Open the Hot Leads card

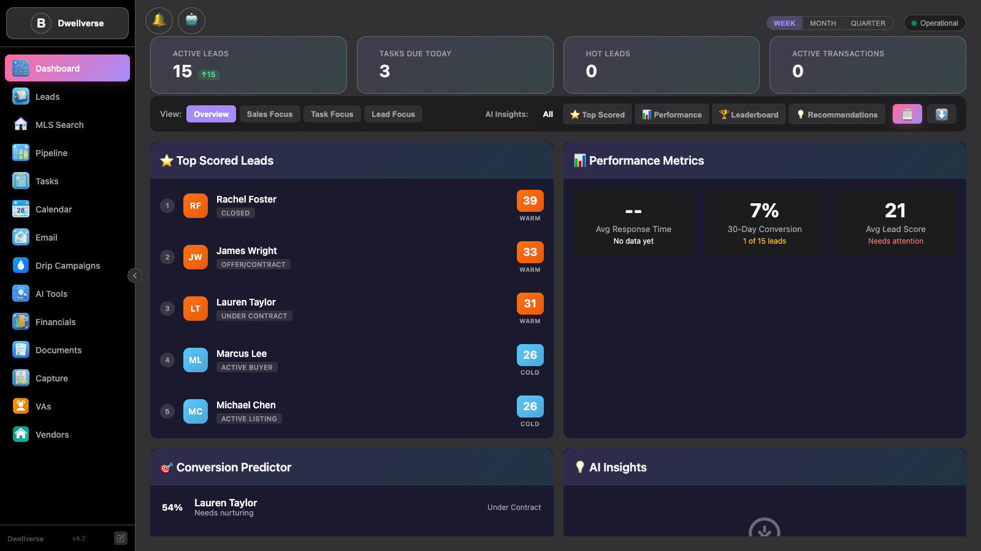pos(662,65)
